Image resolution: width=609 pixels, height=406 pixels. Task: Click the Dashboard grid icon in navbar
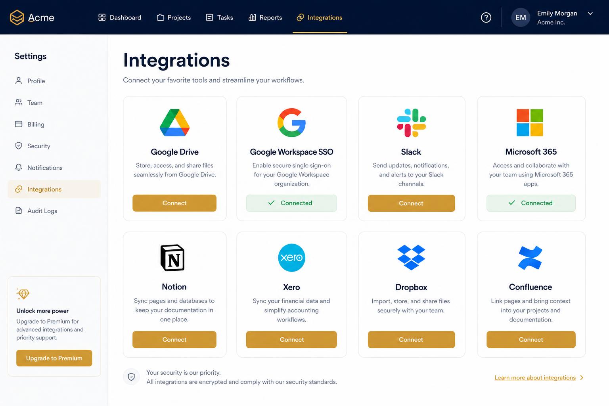click(x=102, y=17)
